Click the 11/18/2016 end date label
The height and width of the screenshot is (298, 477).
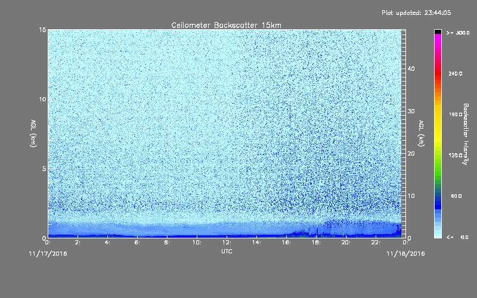tap(405, 254)
